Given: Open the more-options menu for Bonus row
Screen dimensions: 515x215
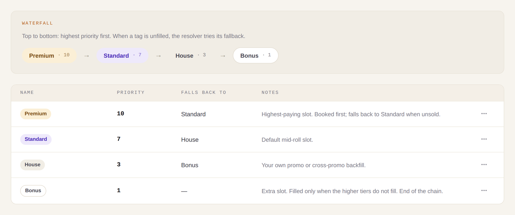Looking at the screenshot, I should pos(484,190).
